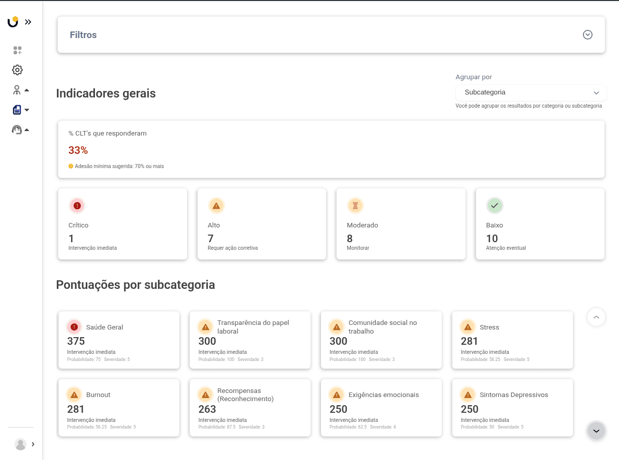Open the settings gear in the sidebar

[x=17, y=70]
